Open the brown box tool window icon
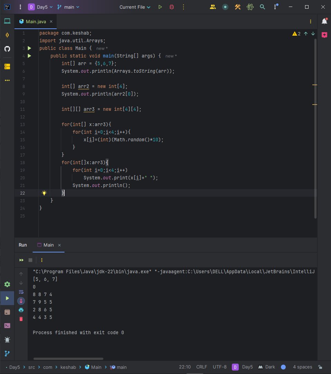This screenshot has height=374, width=331. 7,312
